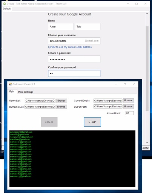
Task: Click the OutPut Path text field
Action: tap(108, 107)
